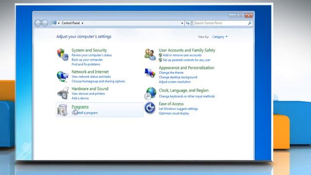Click shield icon beside Add or remove user accounts
Image resolution: width=311 pixels, height=175 pixels.
coord(160,55)
